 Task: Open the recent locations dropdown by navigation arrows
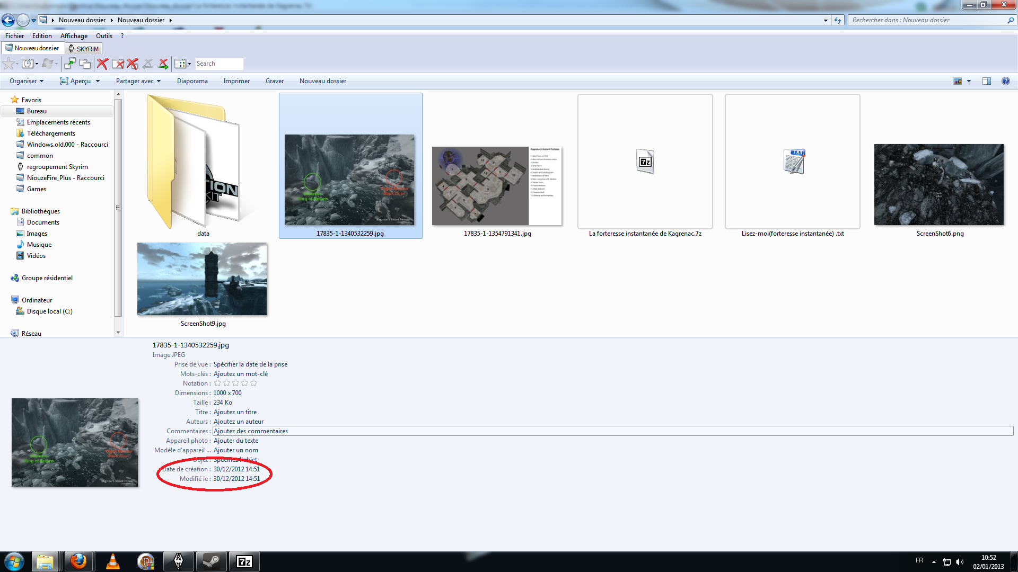pos(33,21)
